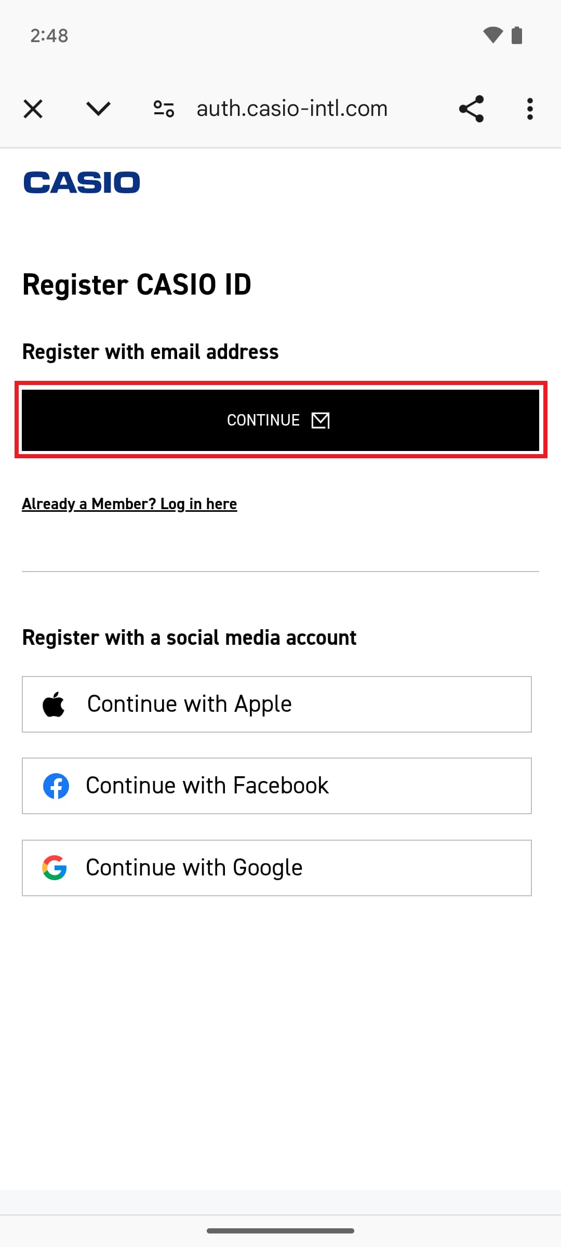Image resolution: width=561 pixels, height=1247 pixels.
Task: Share this page via share icon
Action: pyautogui.click(x=471, y=109)
